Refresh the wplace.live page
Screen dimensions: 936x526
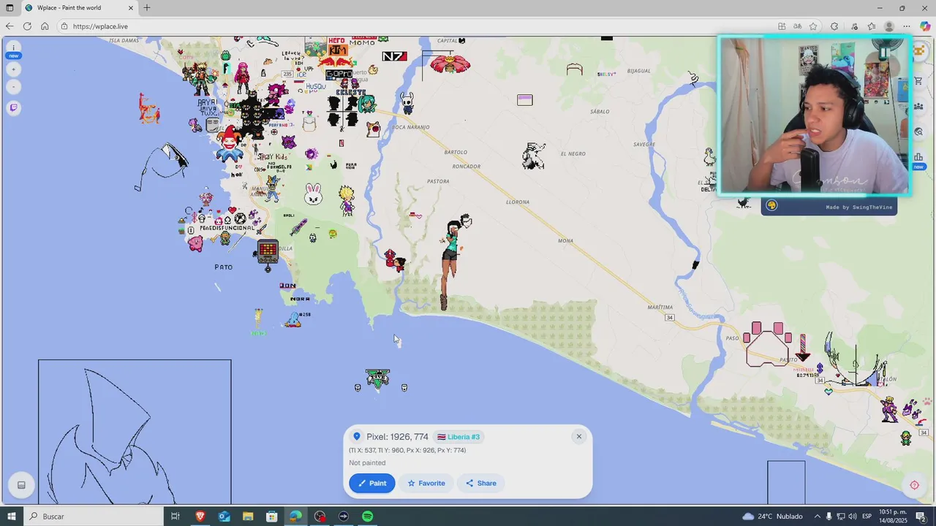(x=27, y=26)
